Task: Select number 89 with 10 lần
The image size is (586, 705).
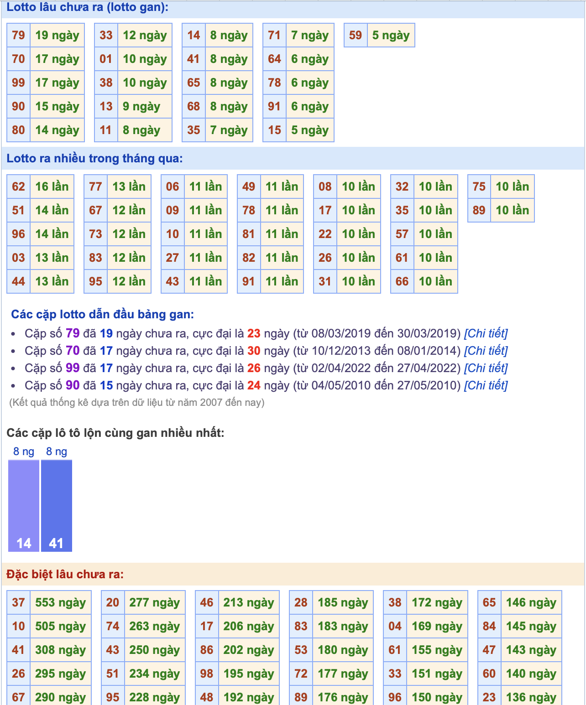Action: pyautogui.click(x=479, y=210)
